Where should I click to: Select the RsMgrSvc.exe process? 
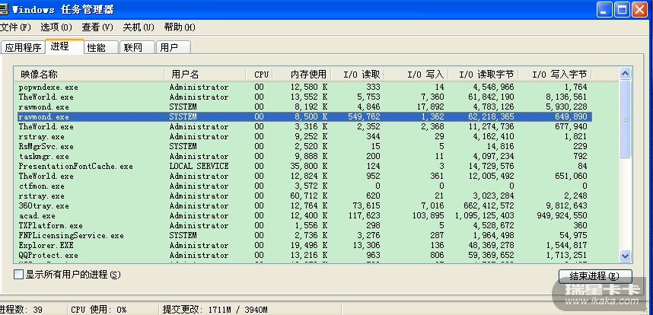point(305,147)
